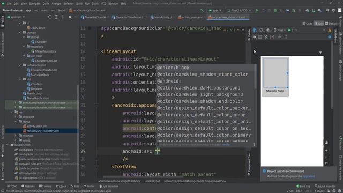
Task: Toggle the Component Tree side tab
Action: point(249,165)
